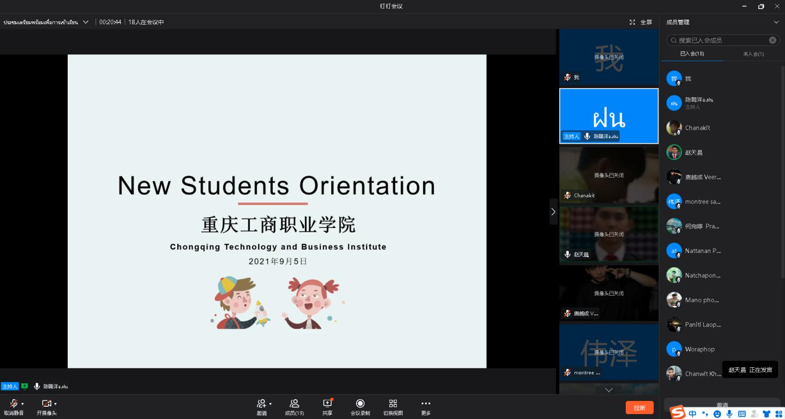Open the arrow beside toolbar 邀请
The height and width of the screenshot is (419, 785).
(270, 404)
